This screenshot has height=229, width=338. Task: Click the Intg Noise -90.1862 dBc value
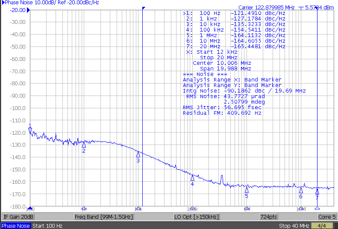[x=244, y=91]
